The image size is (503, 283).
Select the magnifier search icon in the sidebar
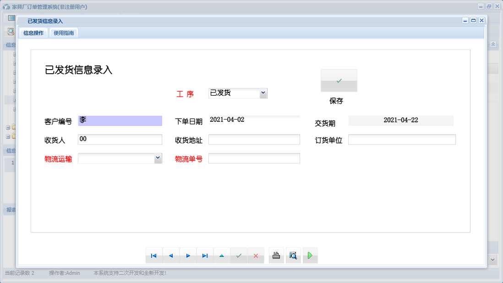pos(10,32)
